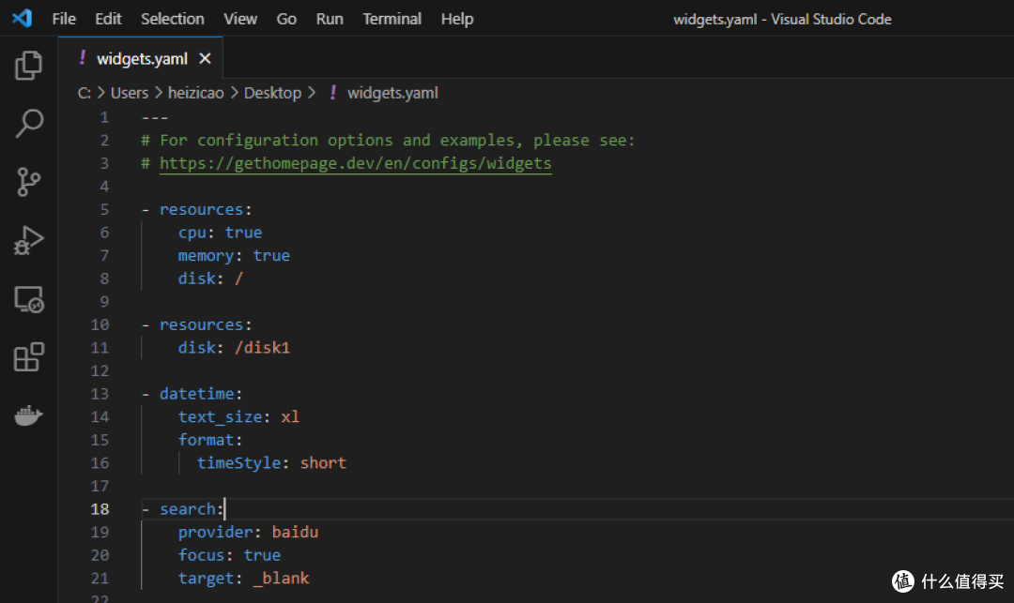Expand the Desktop breadcrumb folder
This screenshot has height=603, width=1014.
[x=272, y=93]
